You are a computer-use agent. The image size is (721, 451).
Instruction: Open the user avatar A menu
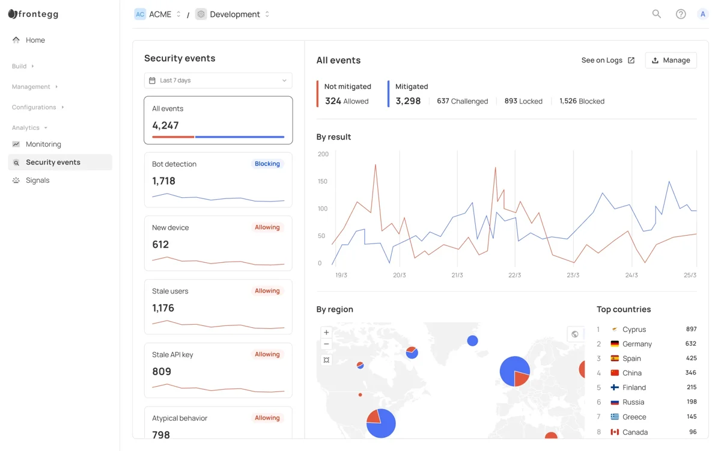tap(703, 14)
